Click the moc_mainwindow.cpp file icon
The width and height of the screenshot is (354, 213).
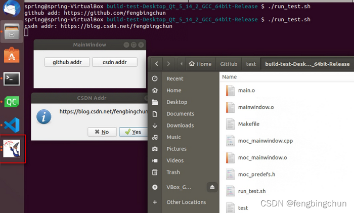pos(230,141)
